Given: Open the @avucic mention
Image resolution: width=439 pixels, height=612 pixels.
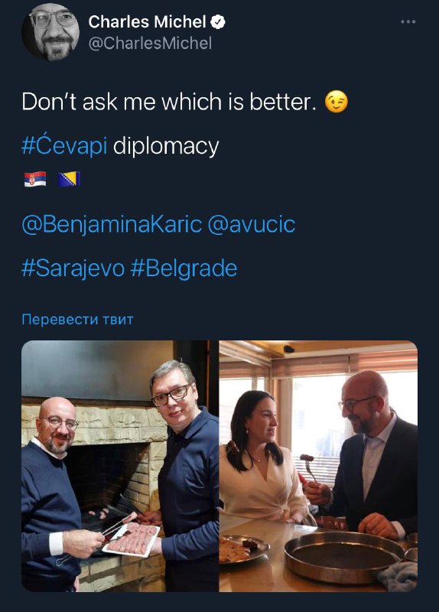Looking at the screenshot, I should tap(252, 224).
